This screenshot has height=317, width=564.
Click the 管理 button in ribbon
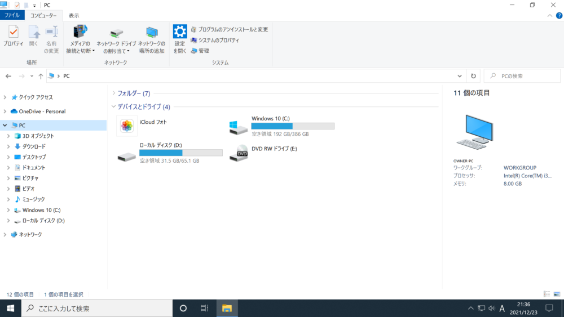pos(200,51)
